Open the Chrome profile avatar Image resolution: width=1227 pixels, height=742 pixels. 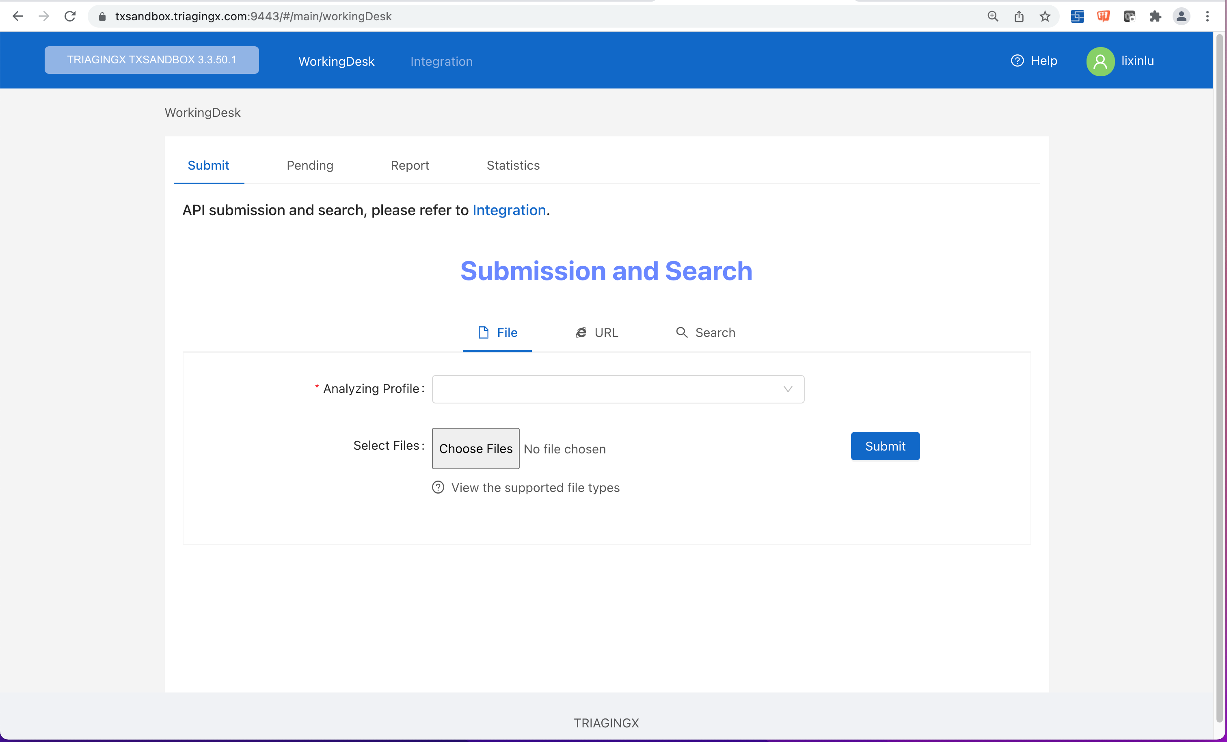point(1181,16)
